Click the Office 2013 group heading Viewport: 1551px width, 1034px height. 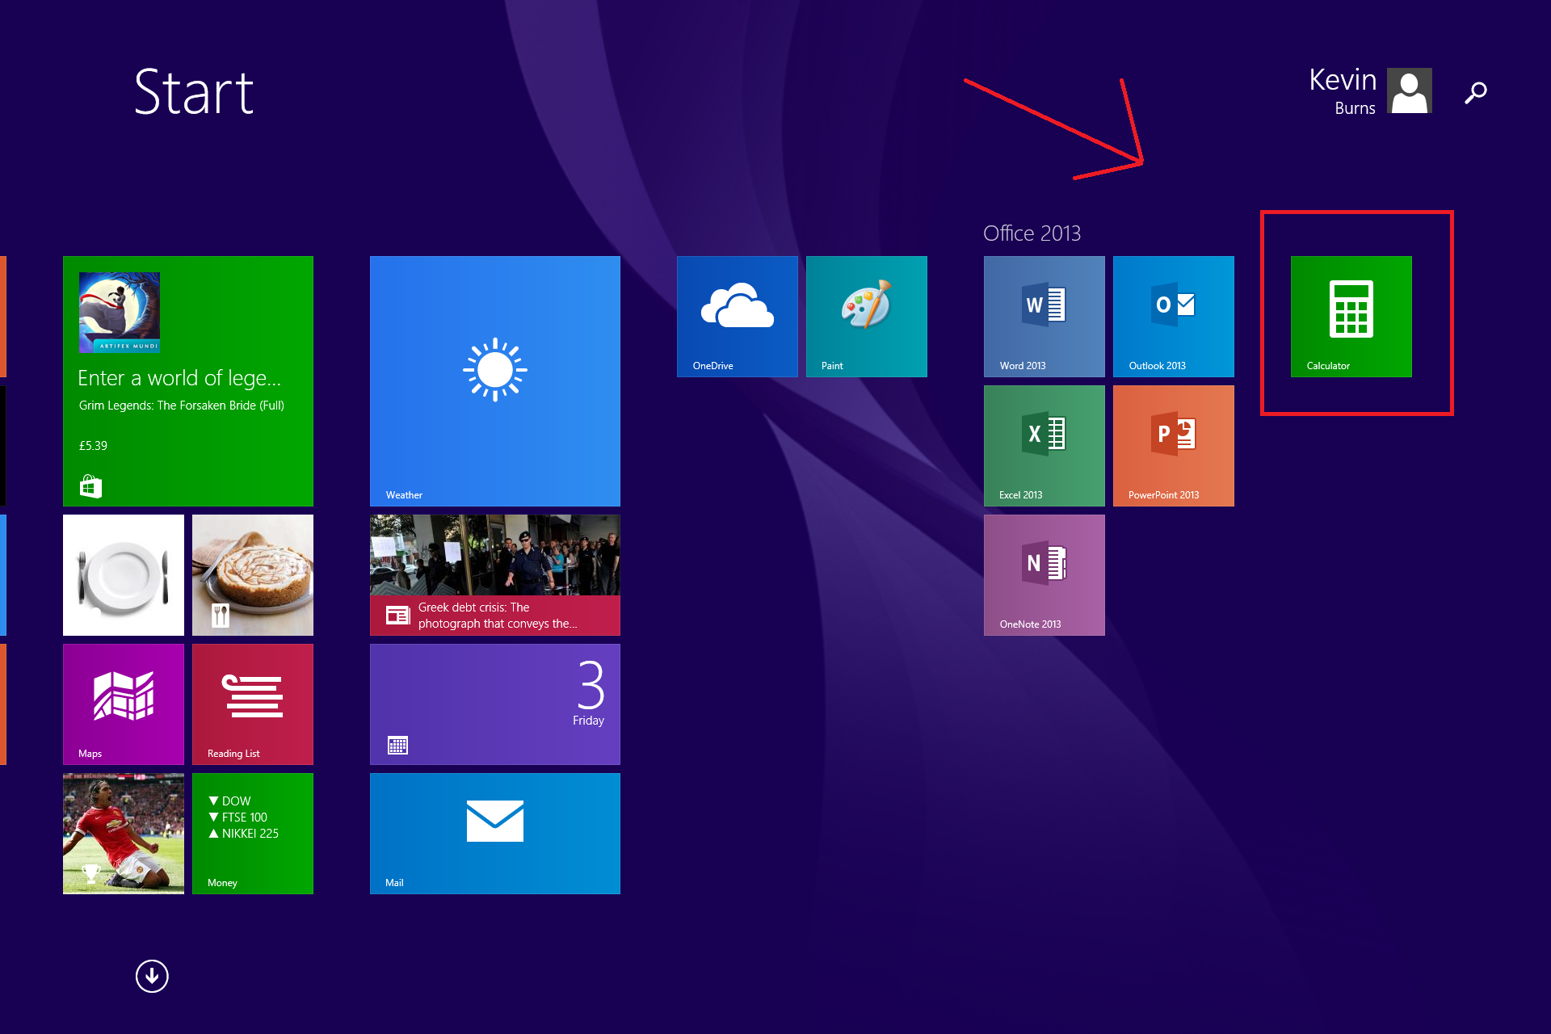(x=1032, y=233)
